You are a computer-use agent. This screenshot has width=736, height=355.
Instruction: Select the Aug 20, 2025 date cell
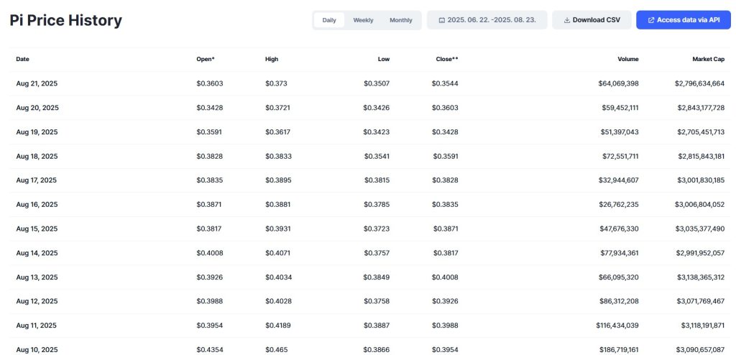coord(37,108)
